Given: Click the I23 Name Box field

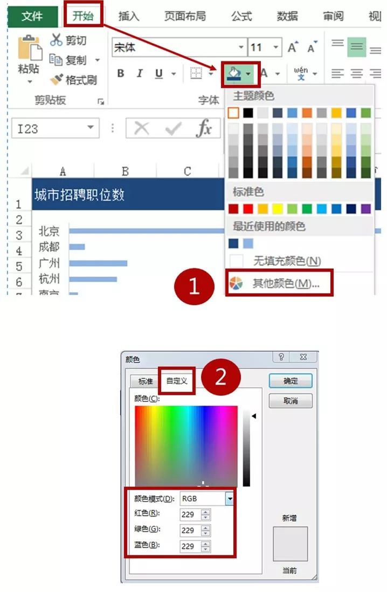Looking at the screenshot, I should pos(55,128).
